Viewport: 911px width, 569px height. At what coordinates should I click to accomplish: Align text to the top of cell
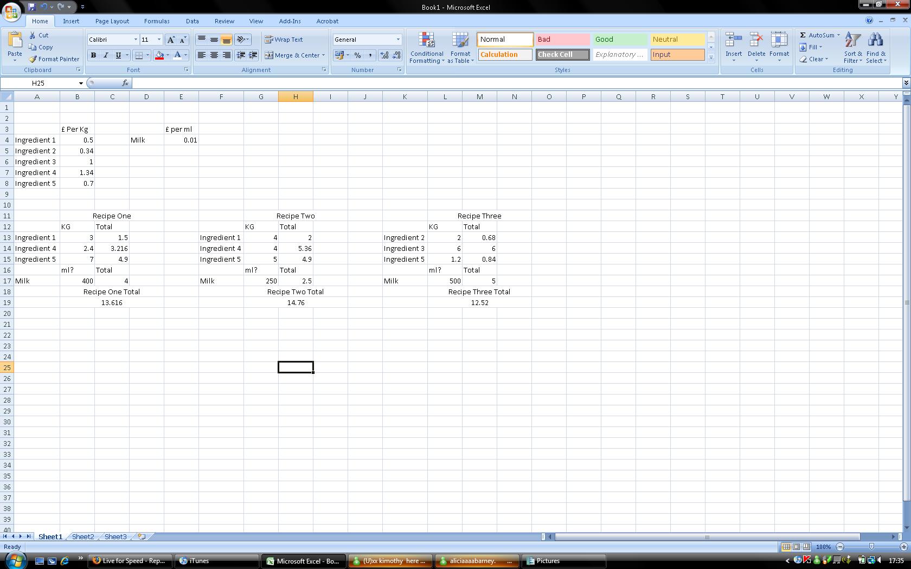(x=202, y=40)
